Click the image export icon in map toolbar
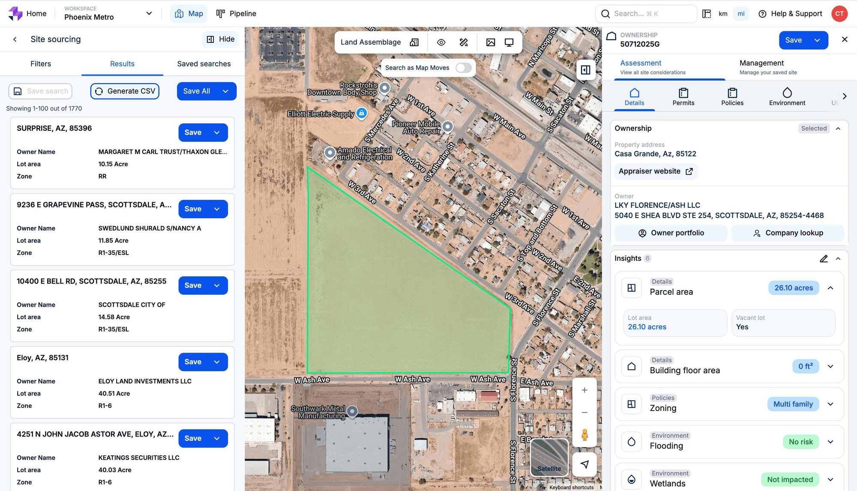The image size is (857, 491). tap(490, 42)
